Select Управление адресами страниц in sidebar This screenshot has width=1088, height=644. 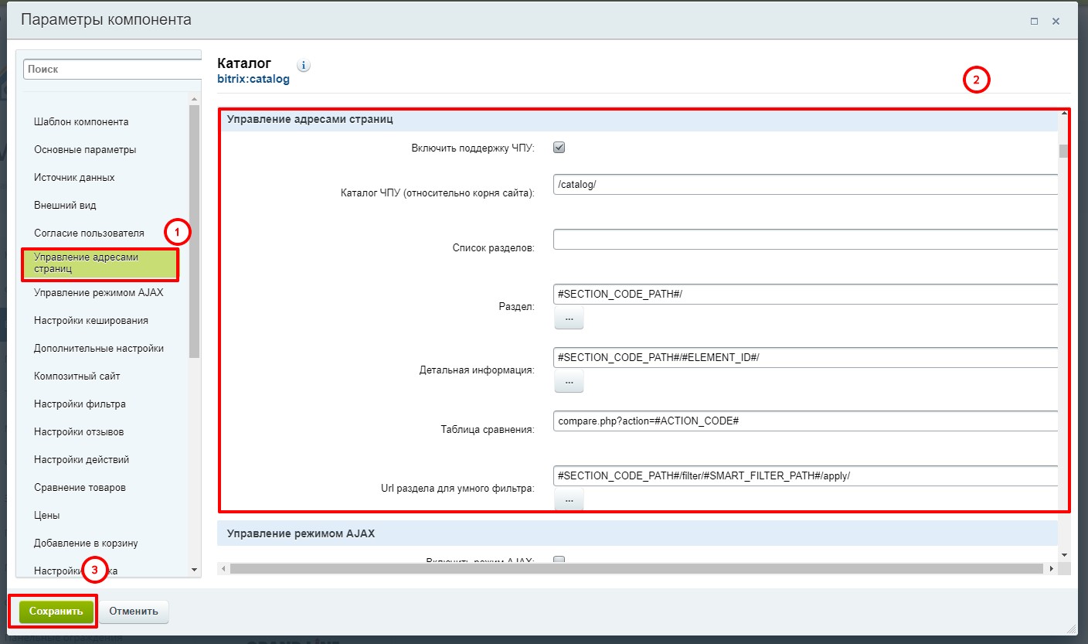point(100,263)
